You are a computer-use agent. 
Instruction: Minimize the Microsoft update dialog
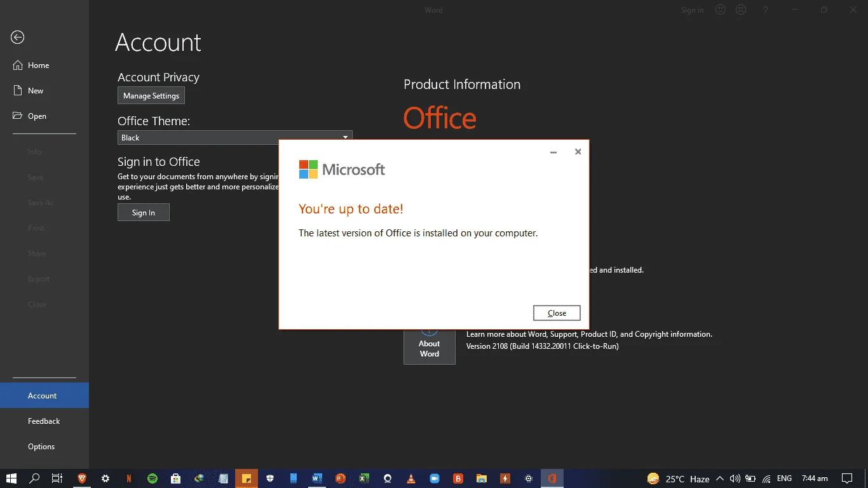click(x=553, y=152)
